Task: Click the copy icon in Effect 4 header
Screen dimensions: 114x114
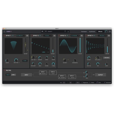Action: tap(109, 36)
